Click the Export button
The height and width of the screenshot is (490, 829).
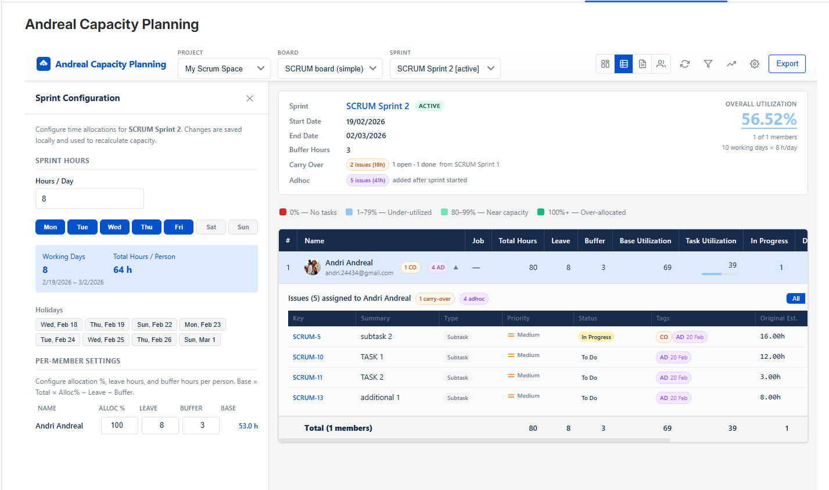787,64
